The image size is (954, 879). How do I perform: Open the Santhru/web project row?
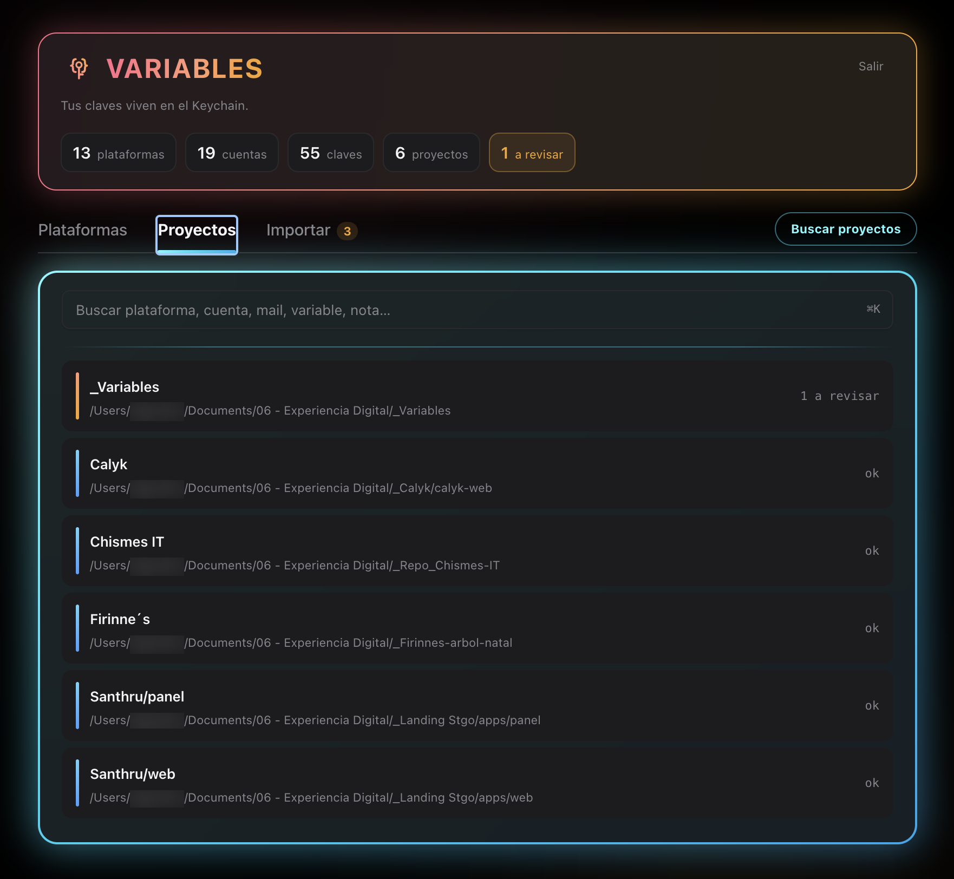click(x=477, y=783)
